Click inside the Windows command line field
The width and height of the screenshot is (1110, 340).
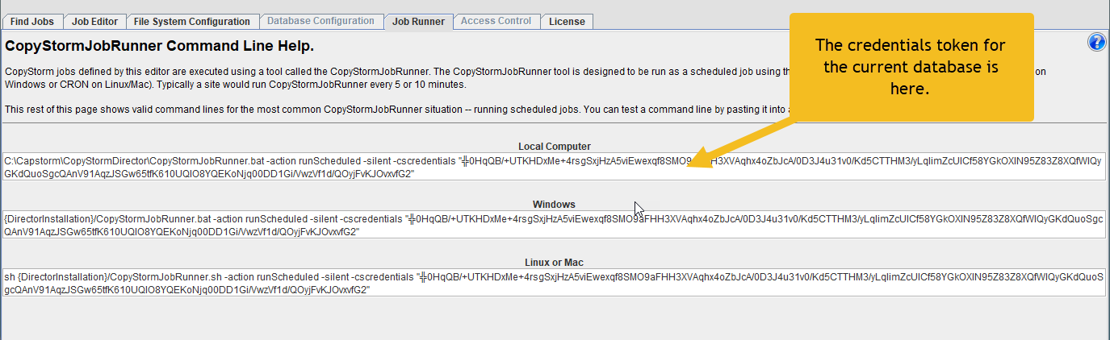pyautogui.click(x=553, y=225)
